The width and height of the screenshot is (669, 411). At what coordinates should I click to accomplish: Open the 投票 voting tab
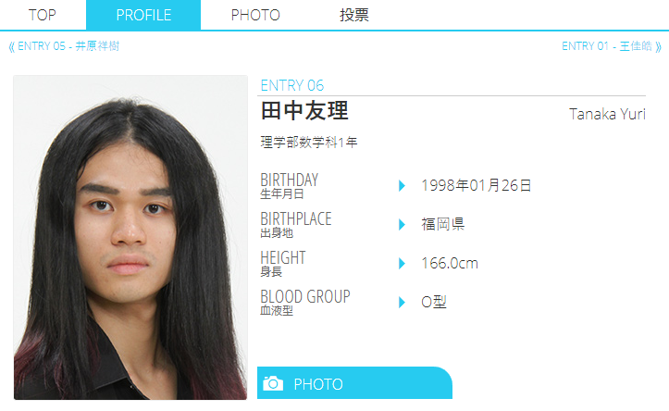tap(353, 15)
